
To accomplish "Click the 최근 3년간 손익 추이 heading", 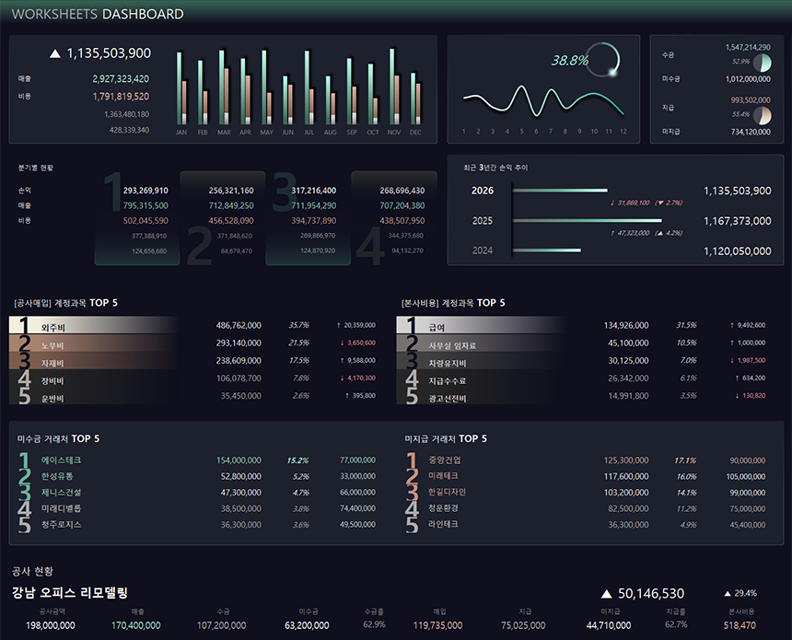I will click(x=495, y=168).
